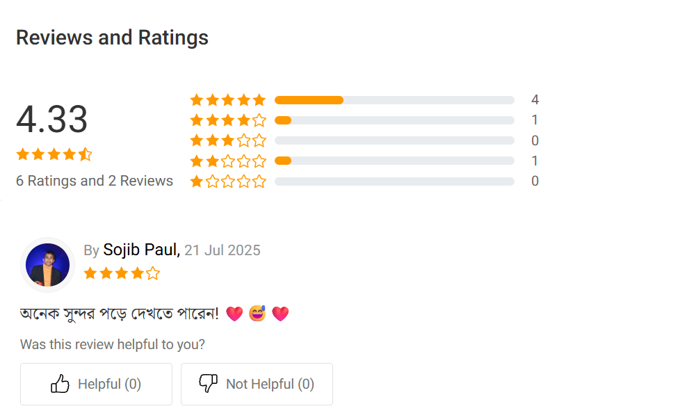680x420 pixels.
Task: Click Sojib Paul's four-star review rating
Action: tap(122, 273)
